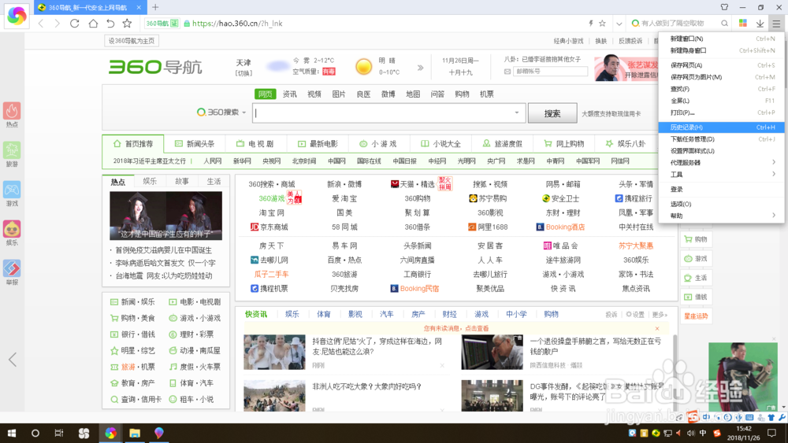Click 更多 in news tabs
Image resolution: width=788 pixels, height=443 pixels.
point(660,315)
